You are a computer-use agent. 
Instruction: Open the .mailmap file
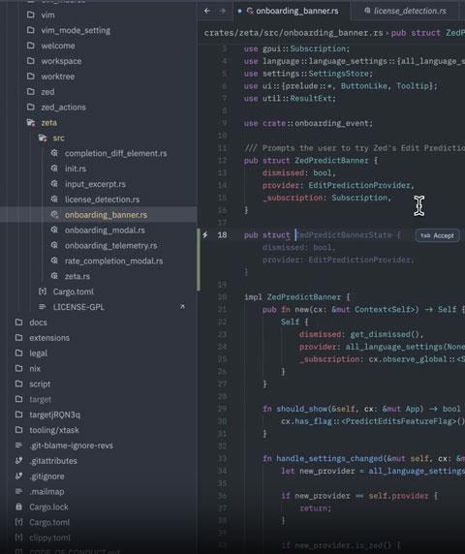pos(46,491)
